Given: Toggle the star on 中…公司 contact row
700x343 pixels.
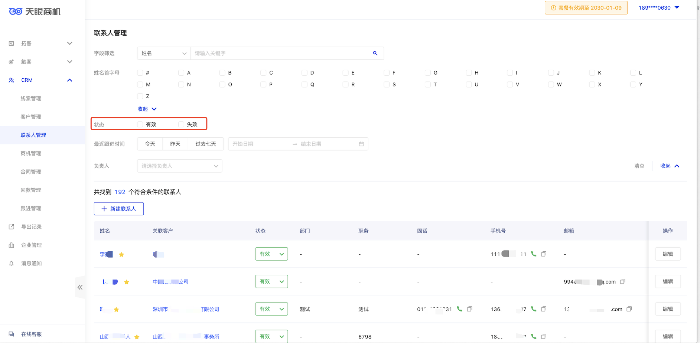Looking at the screenshot, I should [127, 282].
